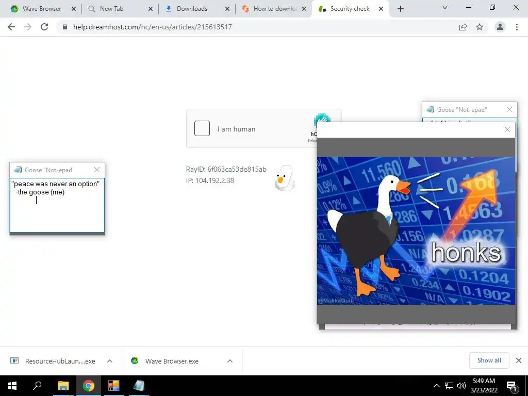Click the IP: 104.192.2.38 text
This screenshot has width=528, height=396.
coord(210,180)
